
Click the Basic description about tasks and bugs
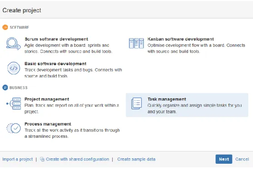(x=73, y=73)
